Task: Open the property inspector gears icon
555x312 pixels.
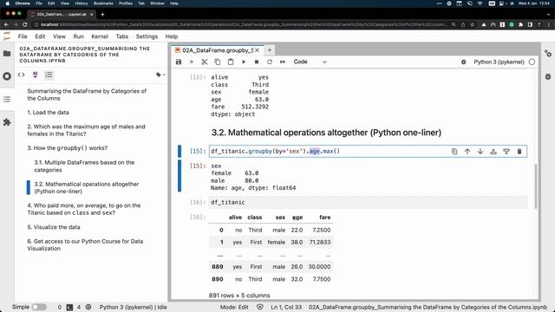Action: pyautogui.click(x=548, y=54)
